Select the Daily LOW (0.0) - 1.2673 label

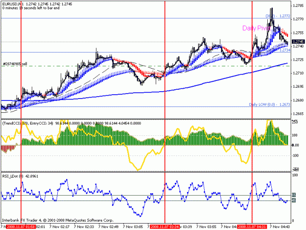tap(269, 104)
